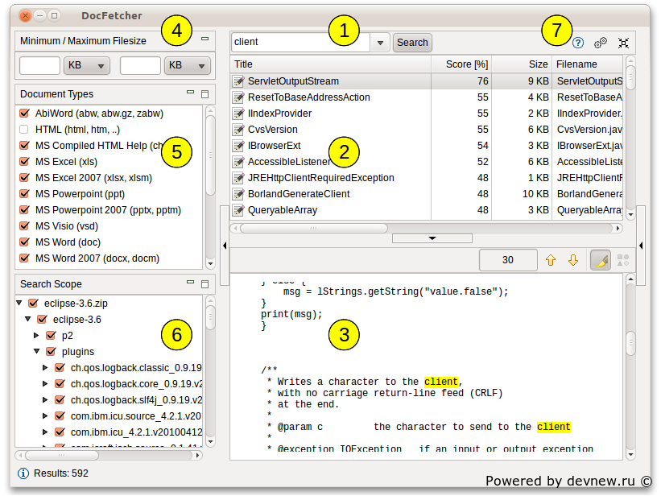661x496 pixels.
Task: Jump to next occurrence with down arrow
Action: pos(573,260)
